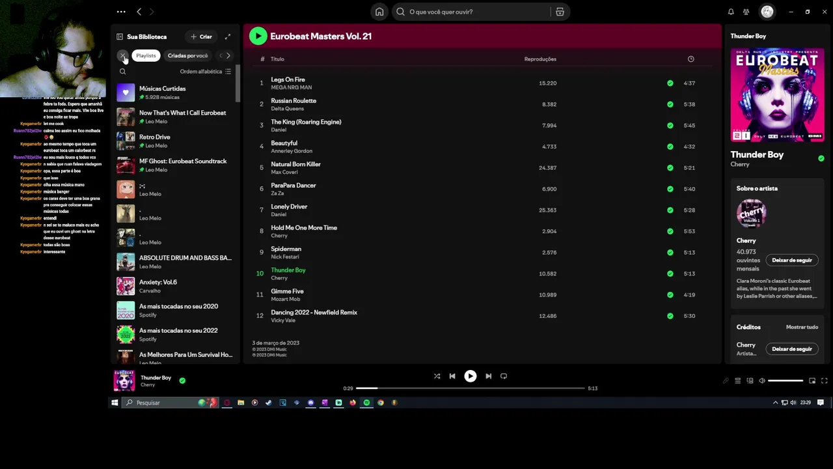The width and height of the screenshot is (833, 469).
Task: Toggle repeat mode
Action: 504,377
